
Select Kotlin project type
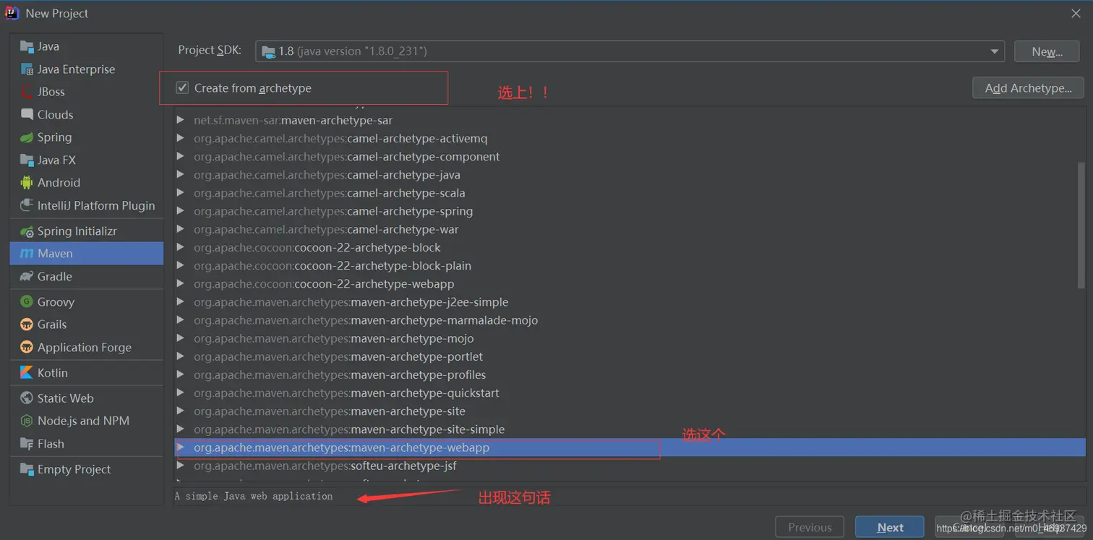[87, 373]
